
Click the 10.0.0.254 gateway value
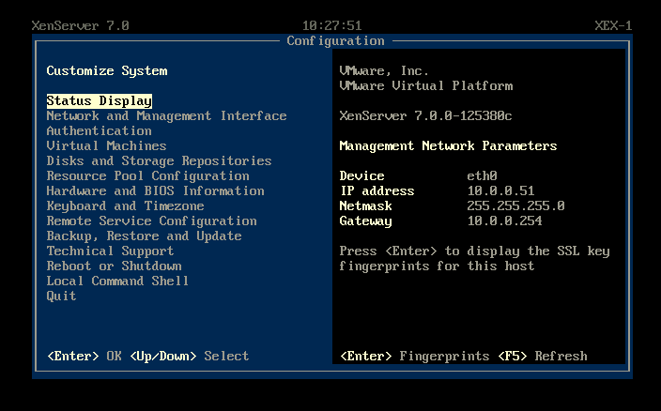click(504, 221)
